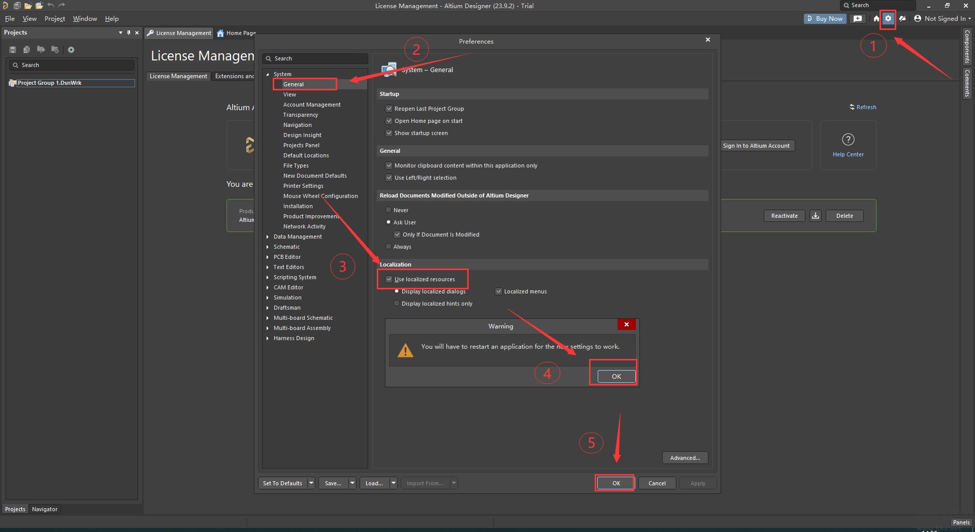This screenshot has width=975, height=532.
Task: Click the compile documents icon in Projects panel
Action: [26, 49]
